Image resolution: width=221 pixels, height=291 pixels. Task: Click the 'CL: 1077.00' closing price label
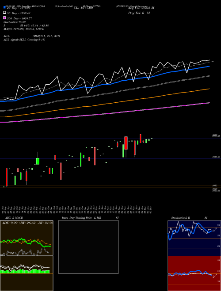[x=83, y=8]
